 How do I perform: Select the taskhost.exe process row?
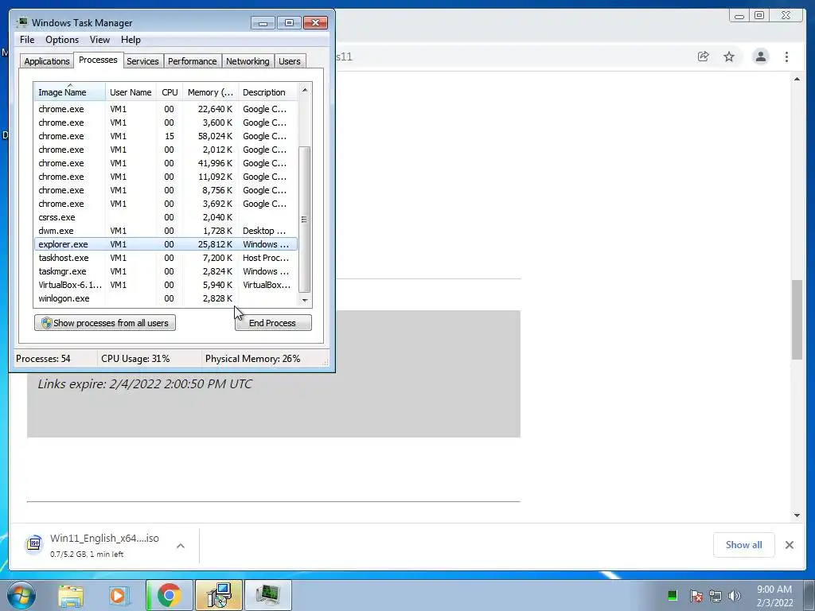[166, 258]
